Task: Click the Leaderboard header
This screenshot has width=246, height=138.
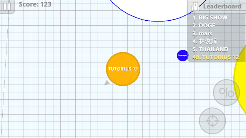Action: click(x=222, y=7)
